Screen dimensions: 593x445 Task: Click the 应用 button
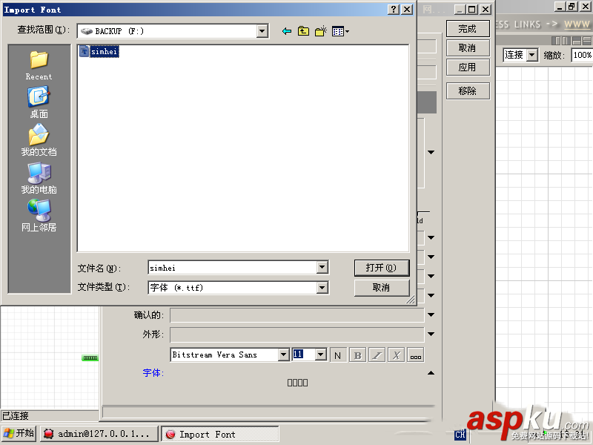coord(468,67)
